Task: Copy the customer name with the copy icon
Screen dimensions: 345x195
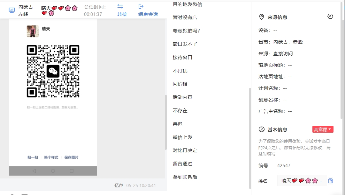Action: point(330,181)
